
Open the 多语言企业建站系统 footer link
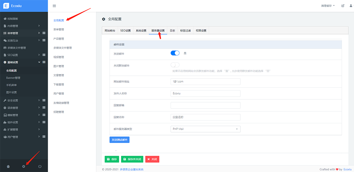(131, 170)
